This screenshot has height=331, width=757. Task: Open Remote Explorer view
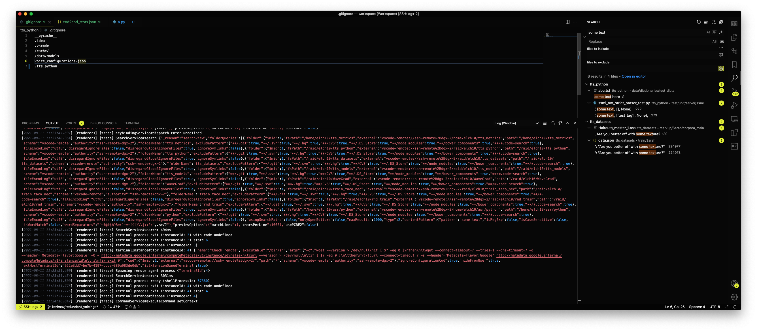pyautogui.click(x=734, y=119)
